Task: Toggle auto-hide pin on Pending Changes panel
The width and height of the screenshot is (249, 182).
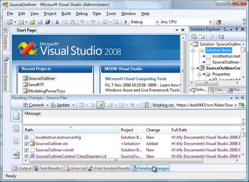Action: coord(237,98)
